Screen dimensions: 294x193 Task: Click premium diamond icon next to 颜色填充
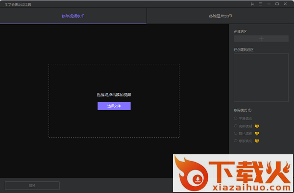point(257,134)
